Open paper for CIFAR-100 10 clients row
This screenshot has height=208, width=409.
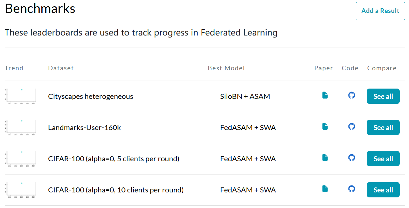tap(325, 189)
